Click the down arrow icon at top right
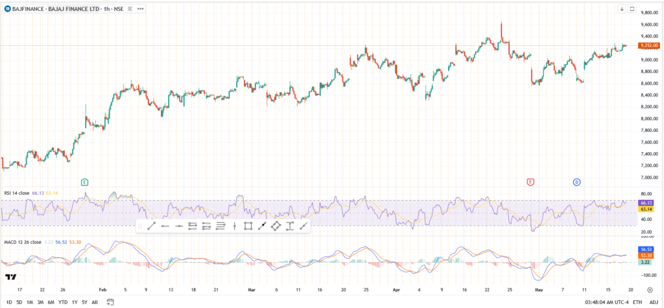Image resolution: width=664 pixels, height=308 pixels. coord(621,8)
